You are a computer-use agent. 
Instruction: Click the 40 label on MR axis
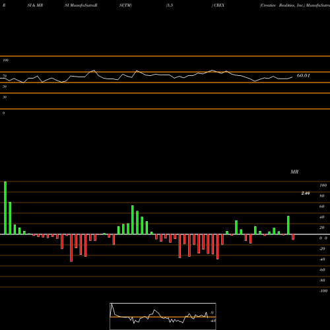322,217
